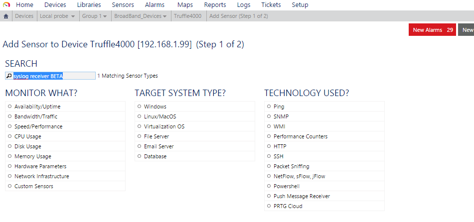The width and height of the screenshot is (474, 222).
Task: Open the Maps menu
Action: 185,5
